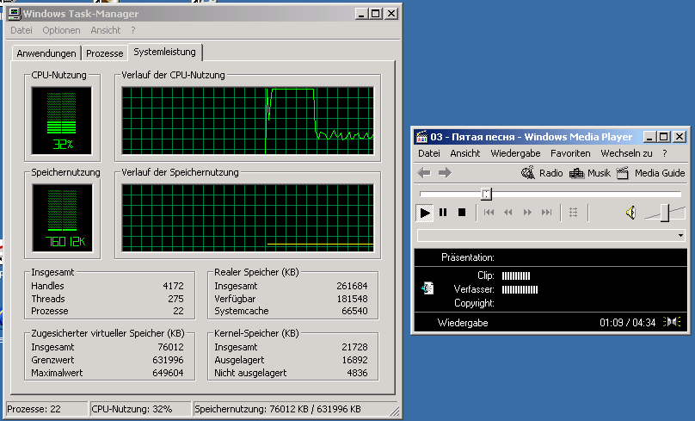This screenshot has height=421, width=695.
Task: Click the volume slider handle
Action: pos(665,212)
